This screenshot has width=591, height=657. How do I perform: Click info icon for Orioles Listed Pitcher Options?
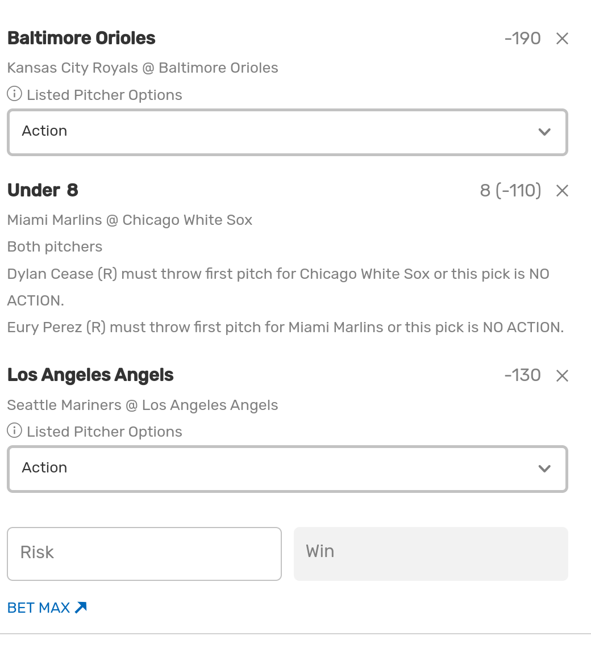point(14,94)
